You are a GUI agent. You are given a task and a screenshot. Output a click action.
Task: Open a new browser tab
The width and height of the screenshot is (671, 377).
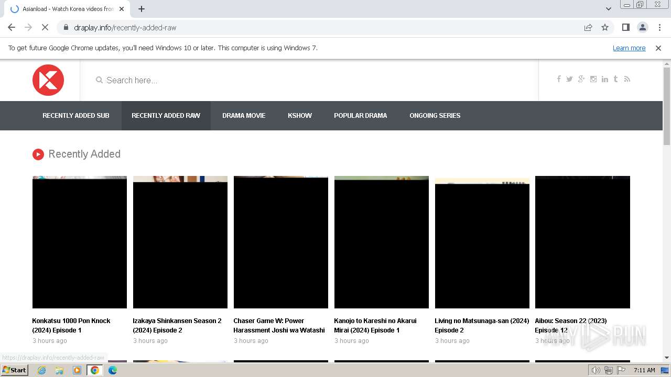pos(142,9)
